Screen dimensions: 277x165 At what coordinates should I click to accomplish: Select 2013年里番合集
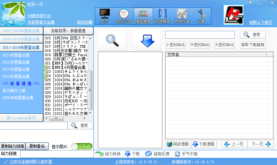[16, 69]
